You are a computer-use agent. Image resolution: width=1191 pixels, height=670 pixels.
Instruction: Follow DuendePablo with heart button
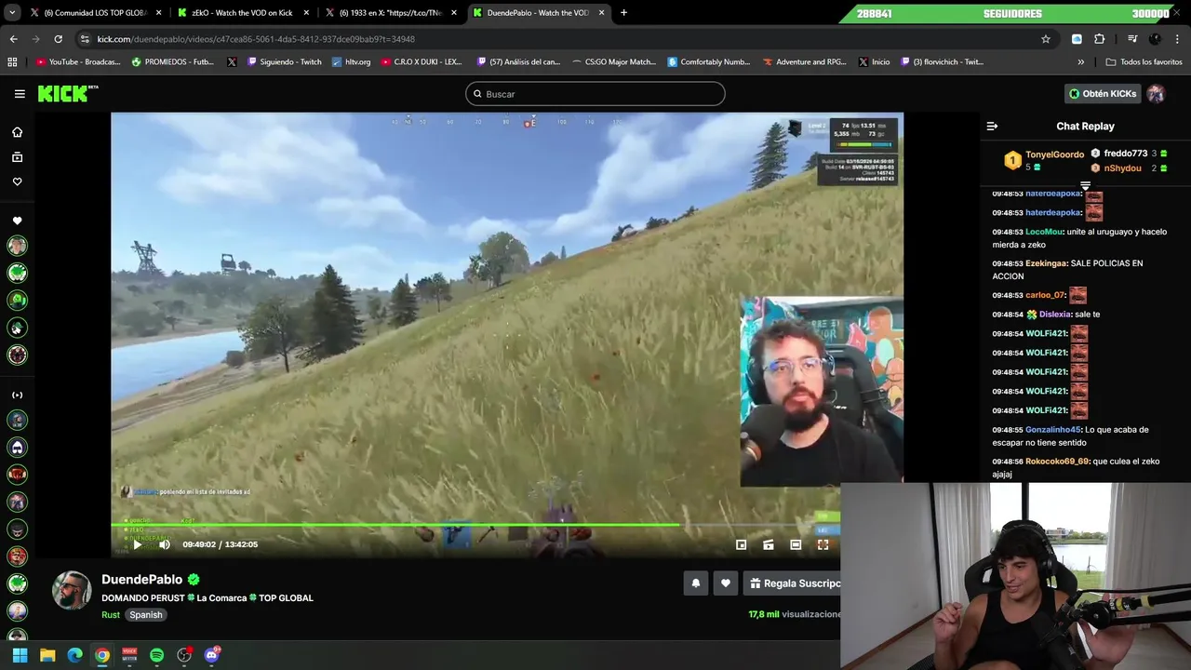pos(726,583)
